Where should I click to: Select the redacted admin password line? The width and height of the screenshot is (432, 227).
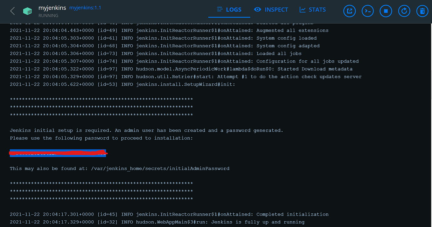[58, 153]
